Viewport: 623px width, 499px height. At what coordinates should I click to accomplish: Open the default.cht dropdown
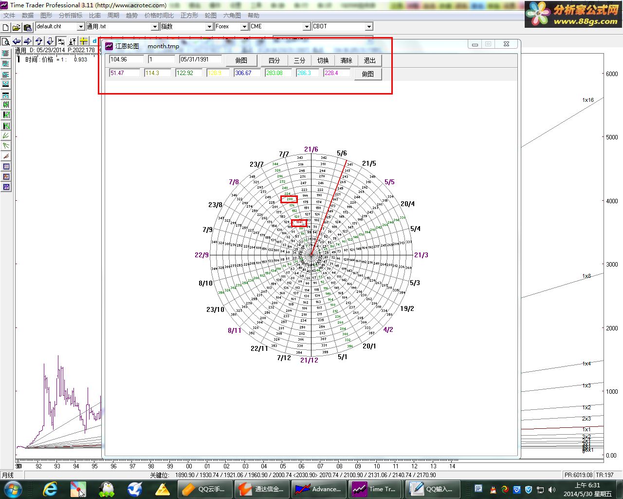(81, 27)
